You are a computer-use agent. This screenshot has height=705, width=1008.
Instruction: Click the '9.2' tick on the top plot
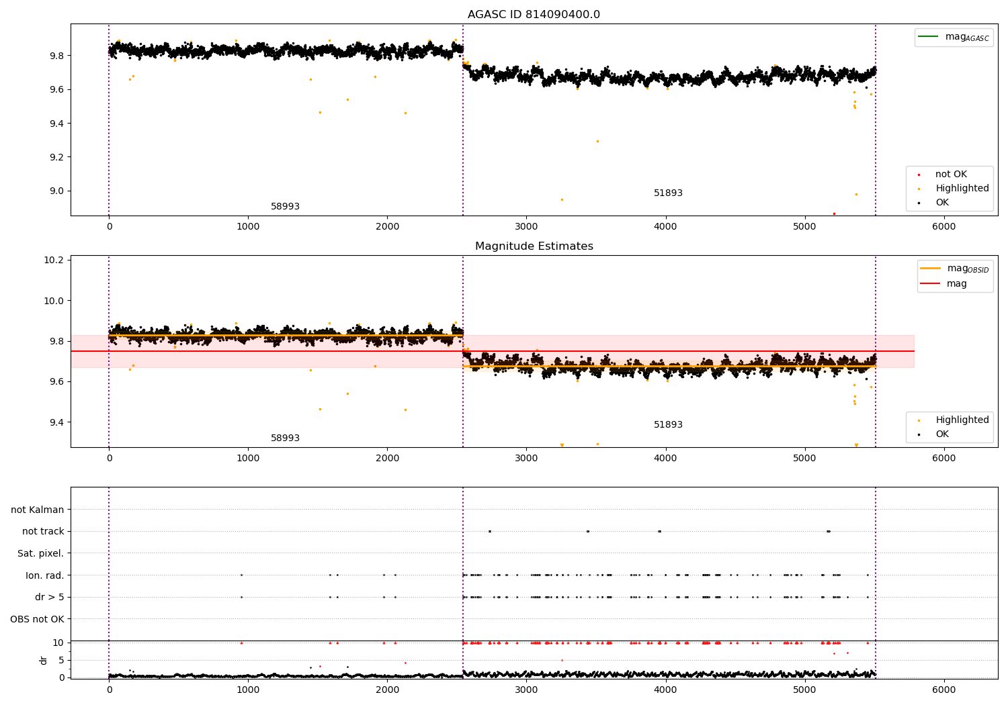point(56,157)
